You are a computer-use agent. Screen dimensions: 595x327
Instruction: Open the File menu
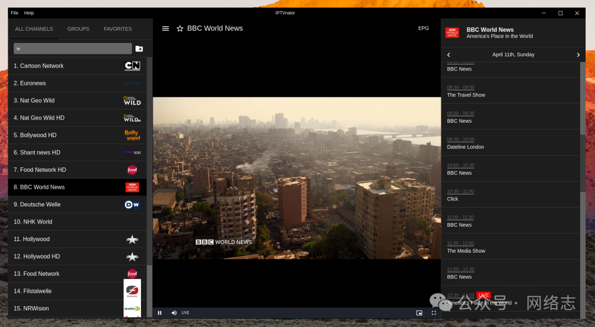[x=14, y=13]
